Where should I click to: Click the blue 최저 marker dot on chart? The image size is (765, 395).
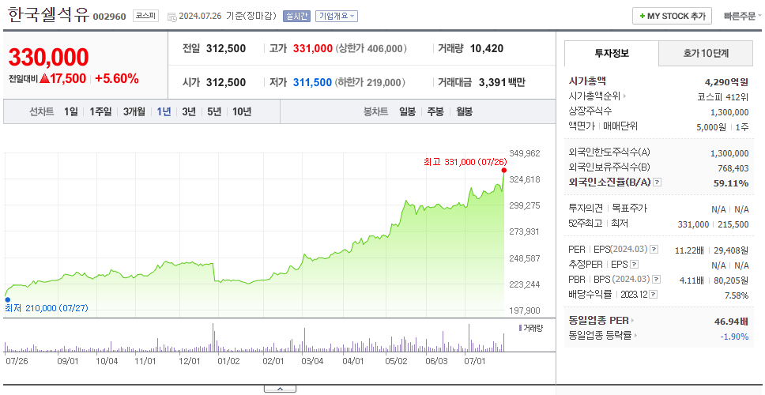tap(7, 300)
